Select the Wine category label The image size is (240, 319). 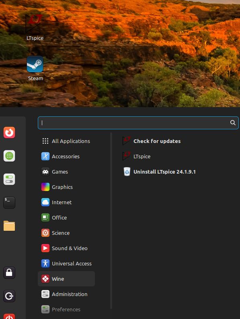(58, 279)
